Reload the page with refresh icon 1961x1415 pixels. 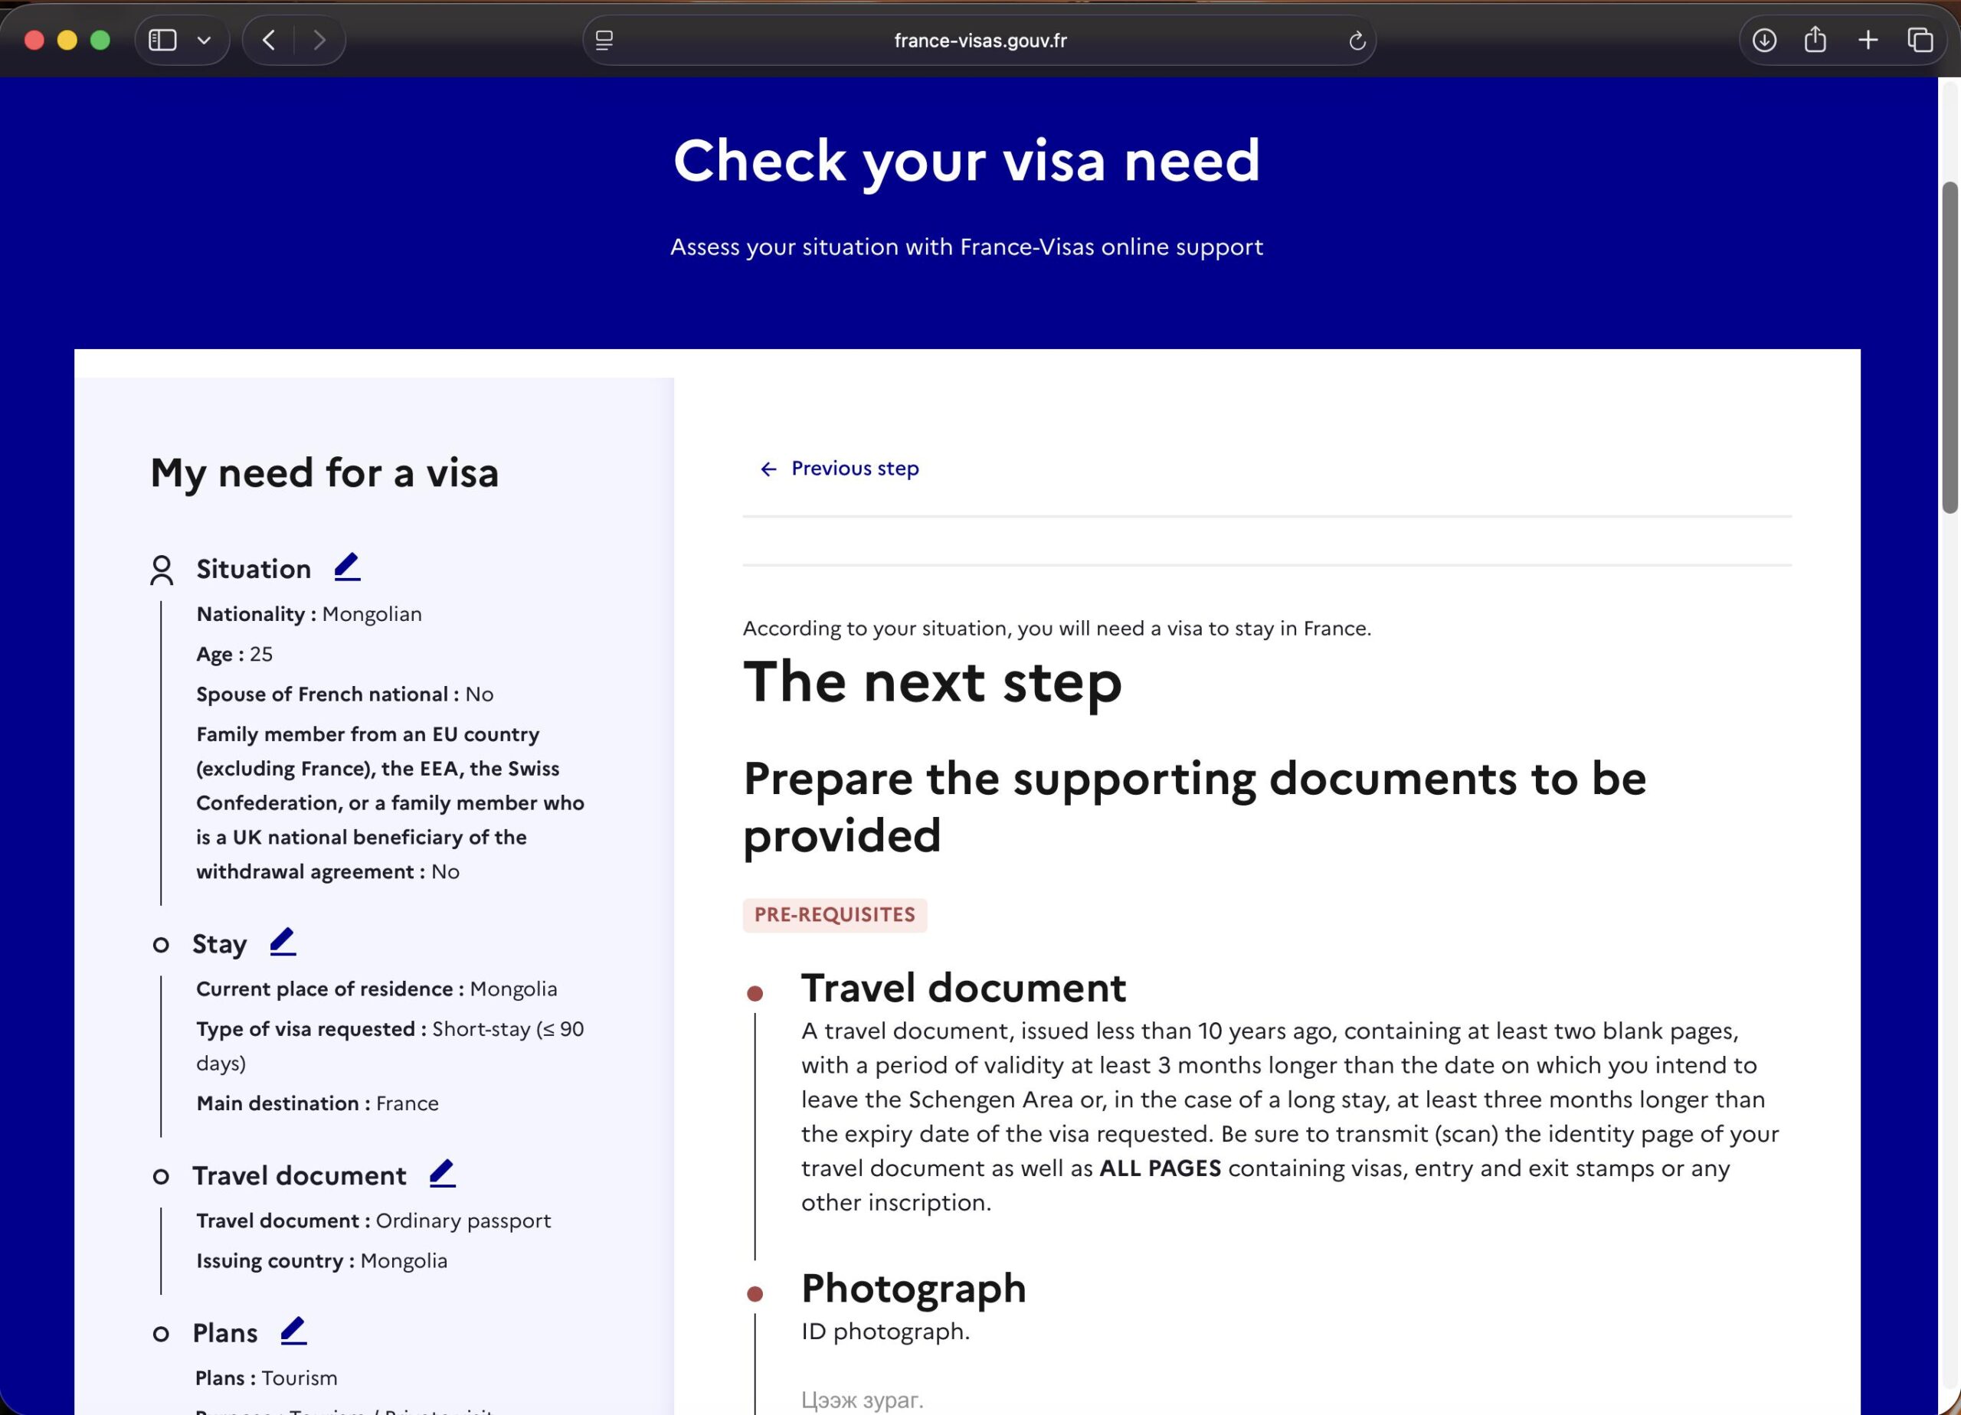pyautogui.click(x=1357, y=41)
